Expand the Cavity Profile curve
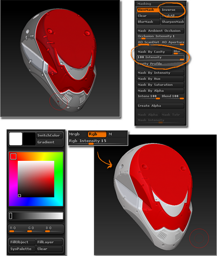Viewport: 217px width, 256px height. [x=160, y=64]
